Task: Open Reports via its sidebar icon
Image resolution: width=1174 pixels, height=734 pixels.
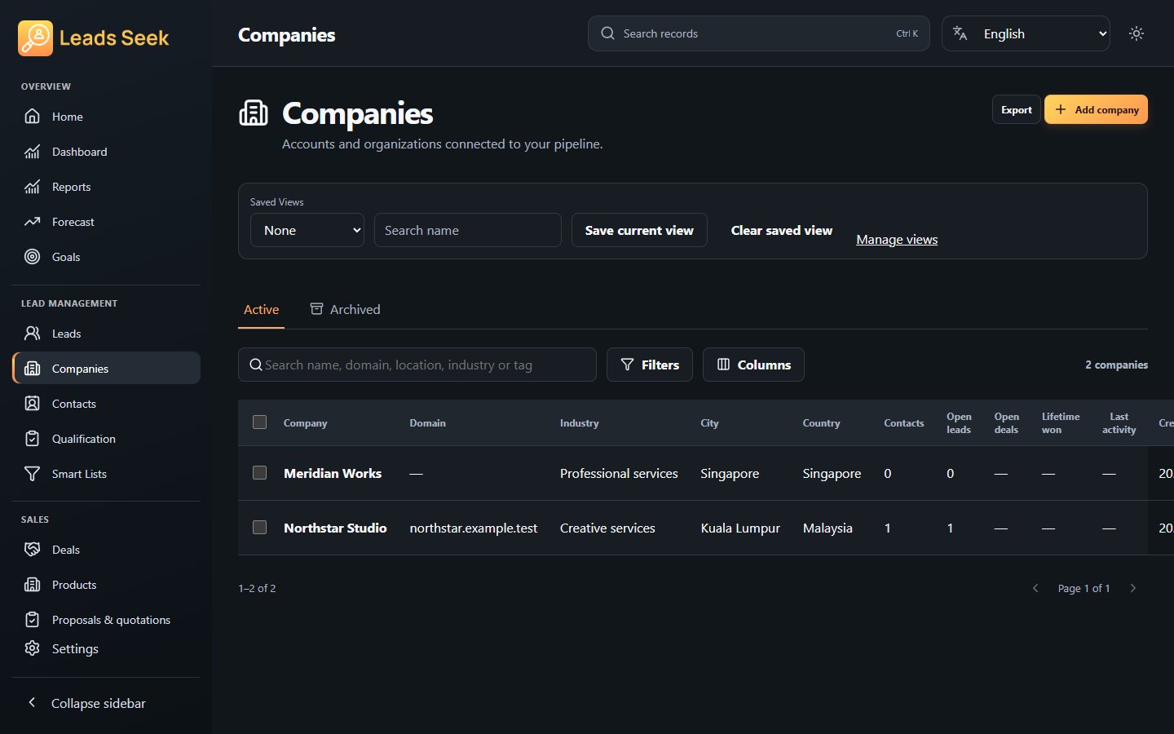Action: tap(32, 187)
